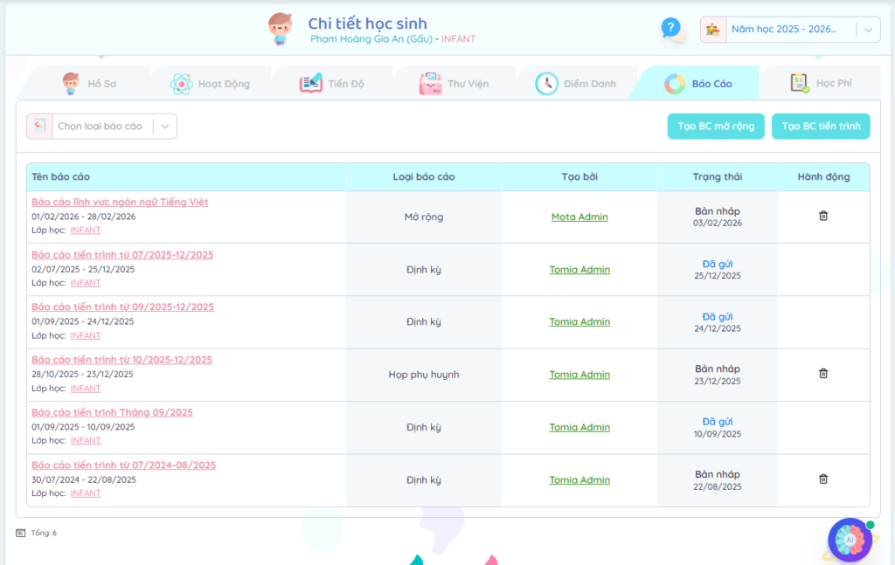Click the Mota Admin creator link

pyautogui.click(x=579, y=217)
